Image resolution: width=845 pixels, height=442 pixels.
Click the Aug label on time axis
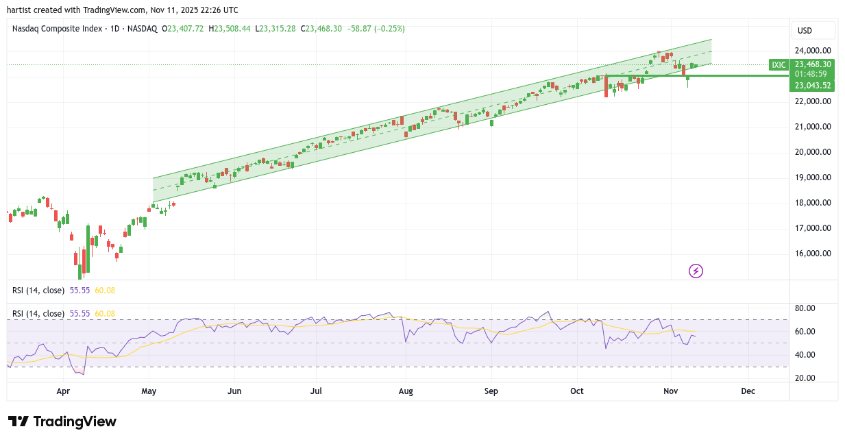pyautogui.click(x=405, y=391)
